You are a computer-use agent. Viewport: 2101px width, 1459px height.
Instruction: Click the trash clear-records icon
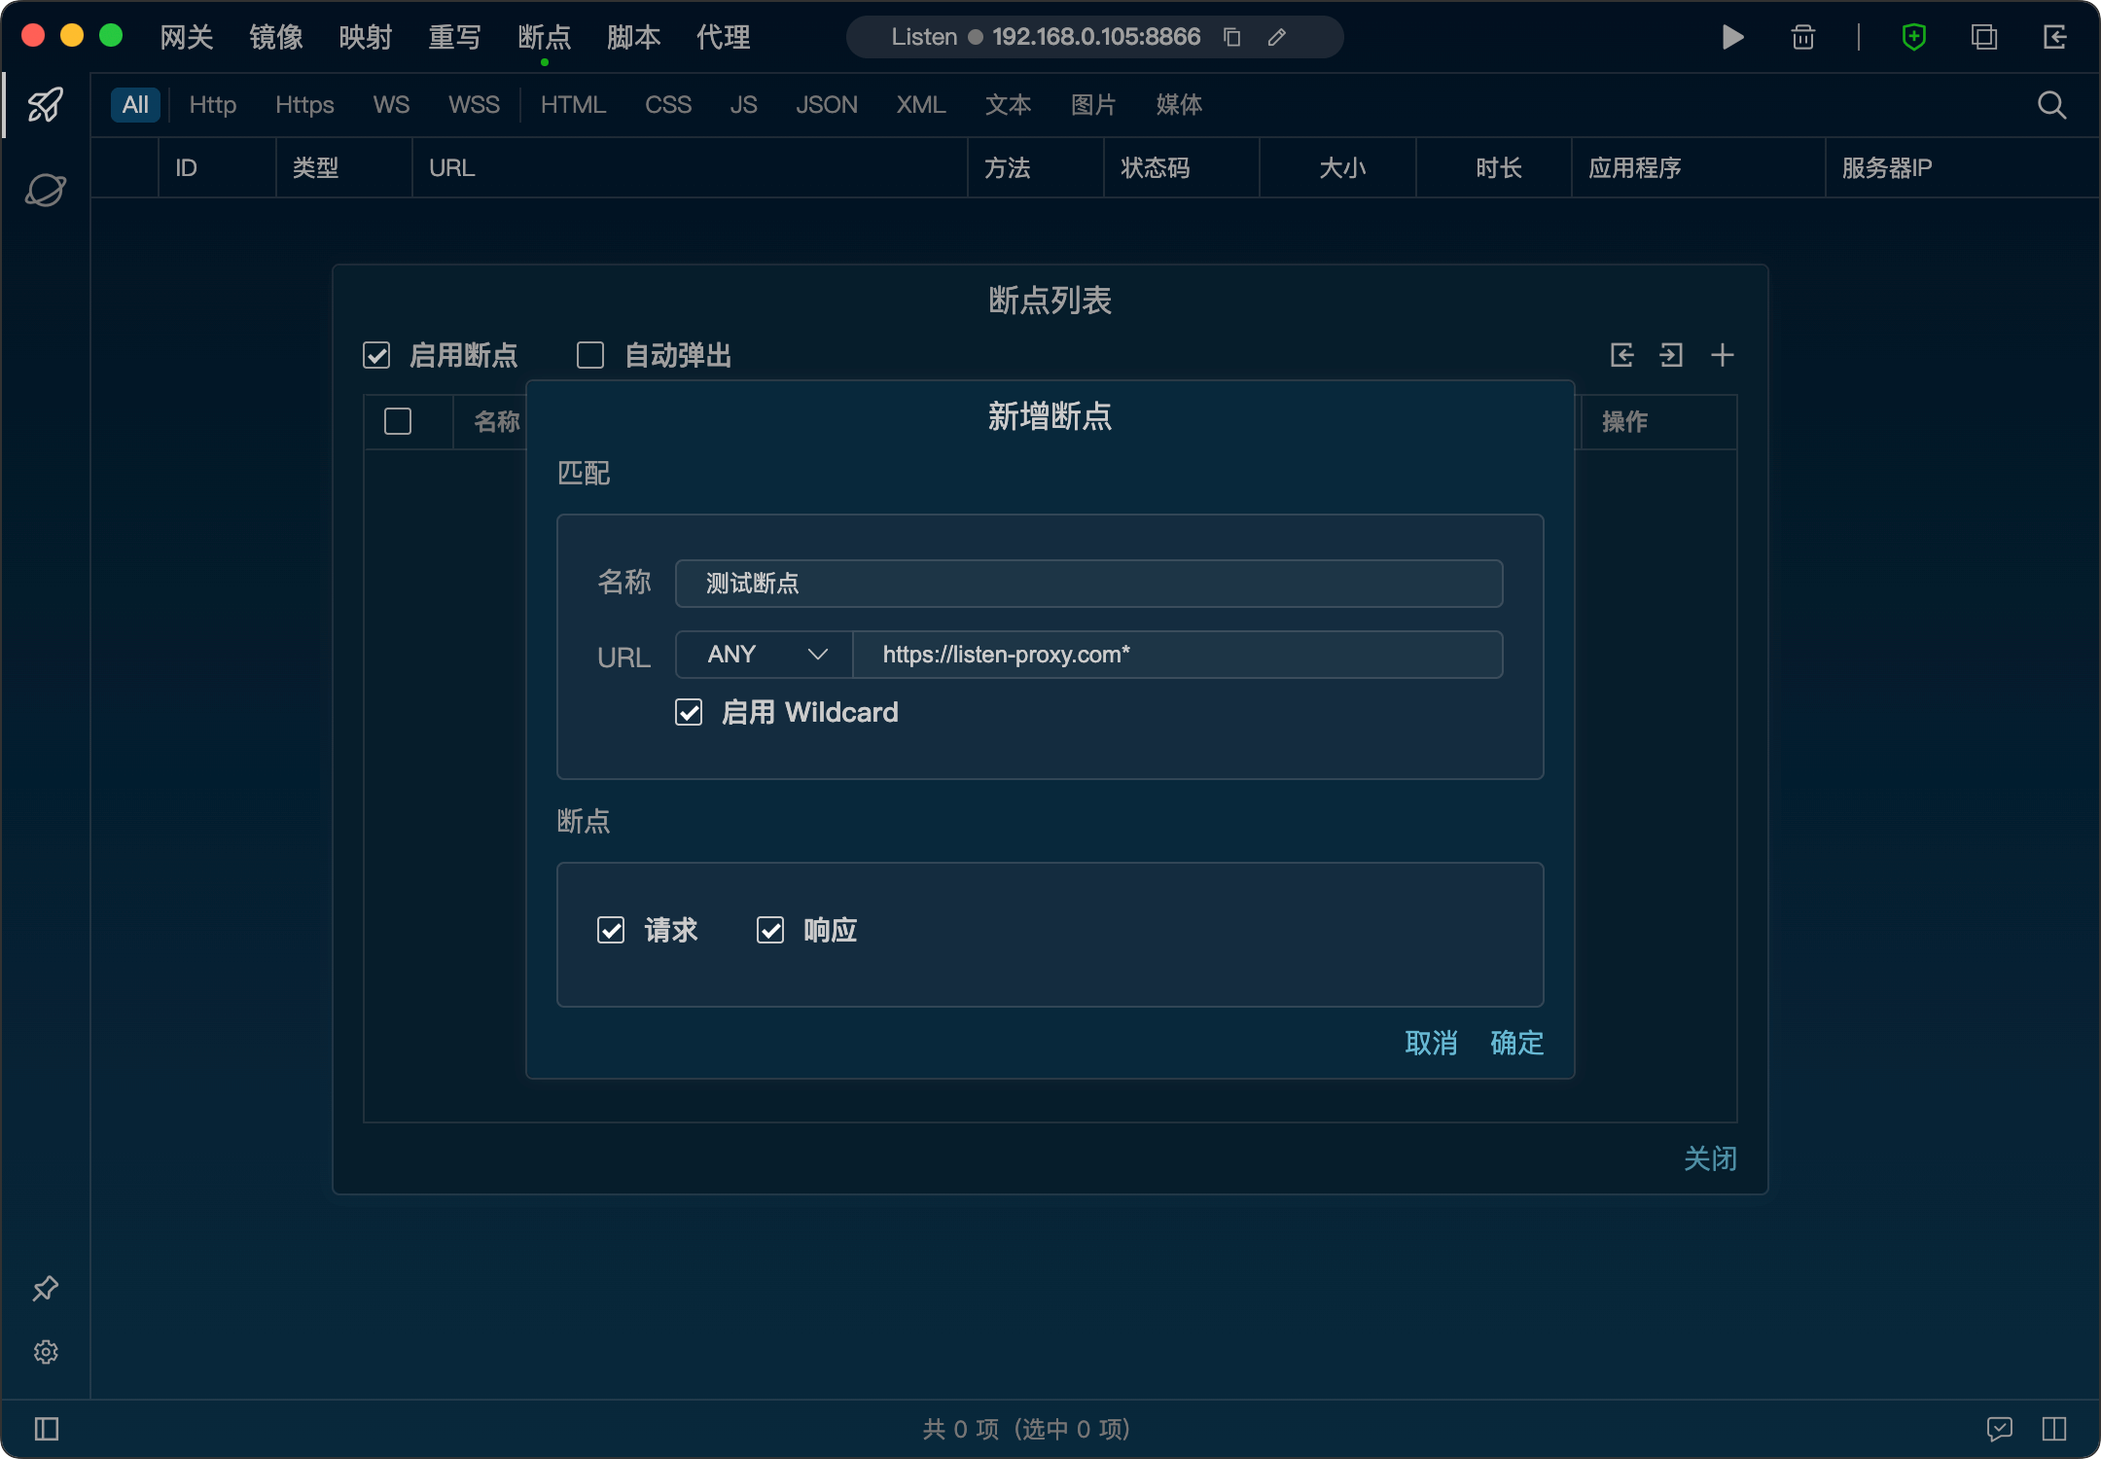point(1802,37)
